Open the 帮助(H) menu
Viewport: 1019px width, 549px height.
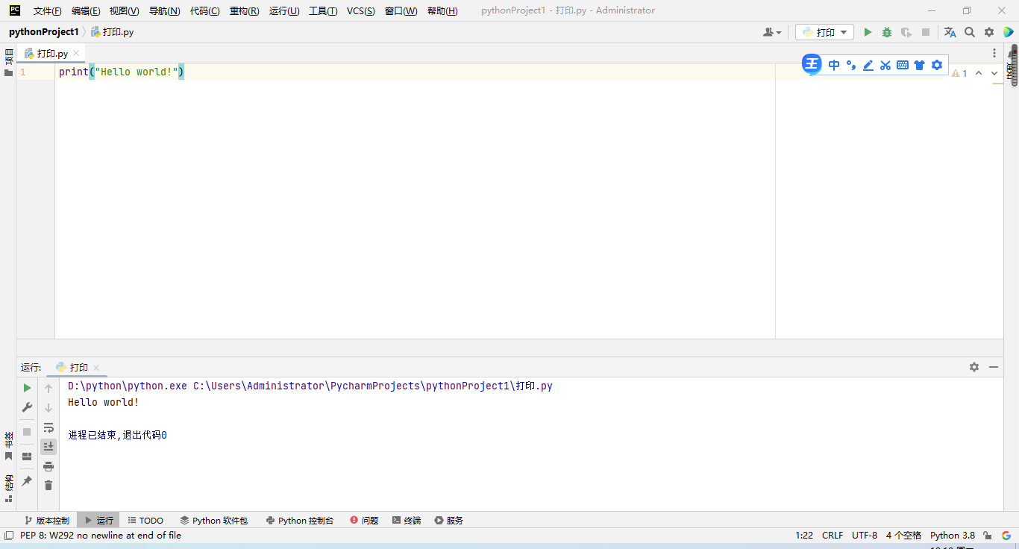click(442, 10)
